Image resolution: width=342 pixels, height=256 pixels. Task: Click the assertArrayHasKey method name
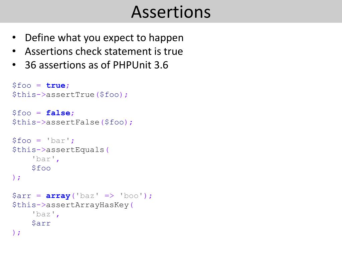point(87,205)
